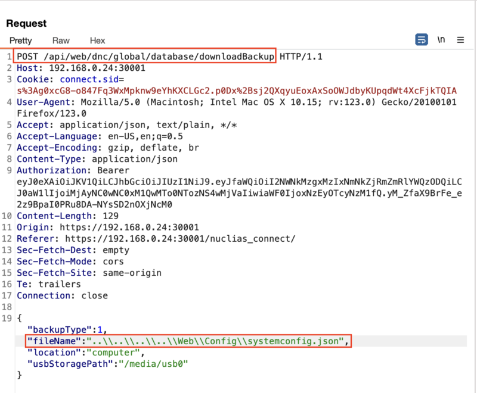Toggle the blue word wrap icon

pos(422,40)
